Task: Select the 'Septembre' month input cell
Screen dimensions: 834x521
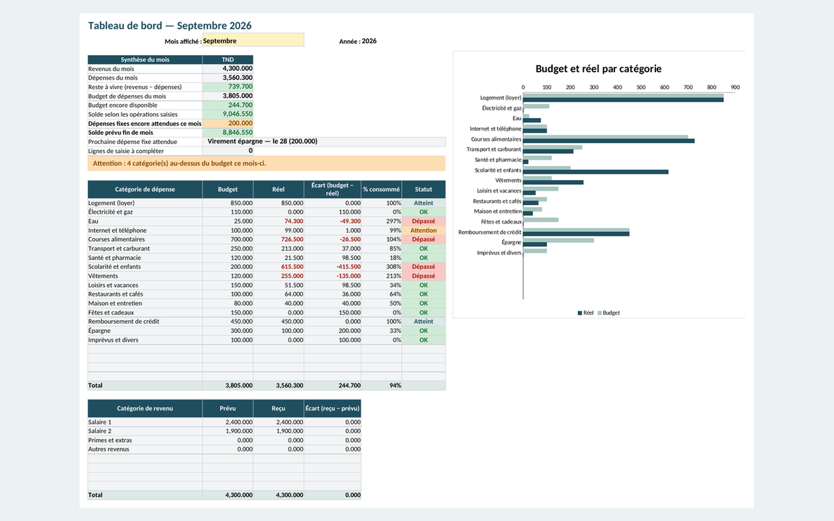Action: click(253, 40)
